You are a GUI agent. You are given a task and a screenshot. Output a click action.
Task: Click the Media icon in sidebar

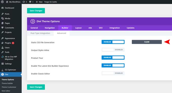[3, 18]
